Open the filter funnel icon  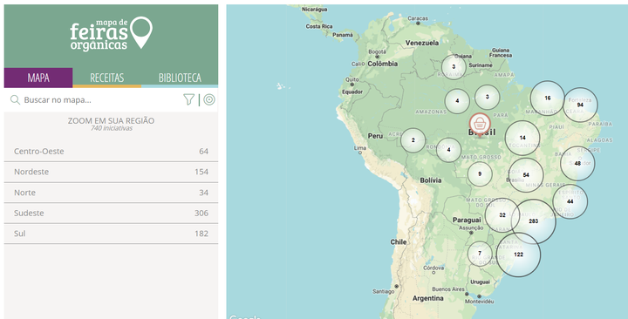pos(188,99)
